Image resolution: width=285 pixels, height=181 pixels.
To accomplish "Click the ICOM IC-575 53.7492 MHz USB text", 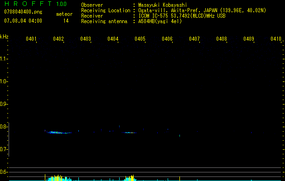I will 182,16.
